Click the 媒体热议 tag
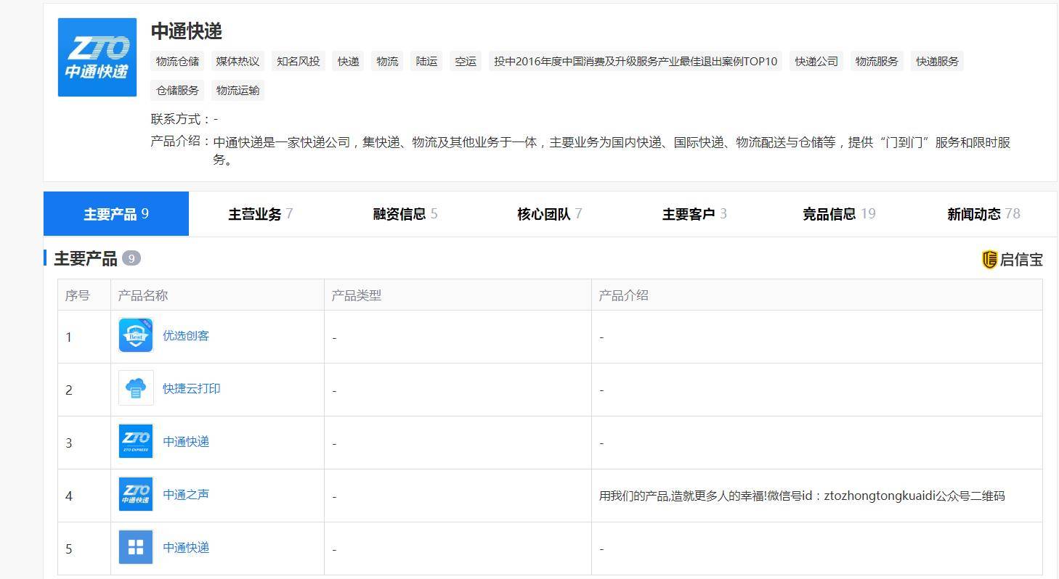Screen dimensions: 1059x579 click(x=238, y=62)
